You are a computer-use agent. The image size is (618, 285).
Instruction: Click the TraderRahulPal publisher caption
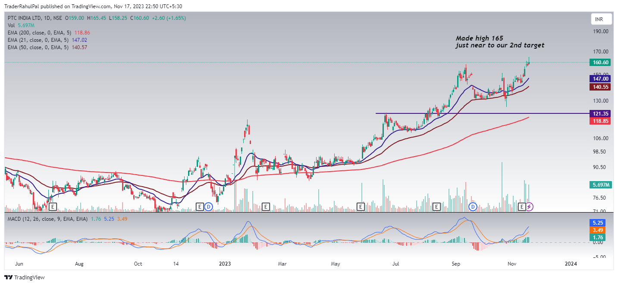[x=92, y=6]
